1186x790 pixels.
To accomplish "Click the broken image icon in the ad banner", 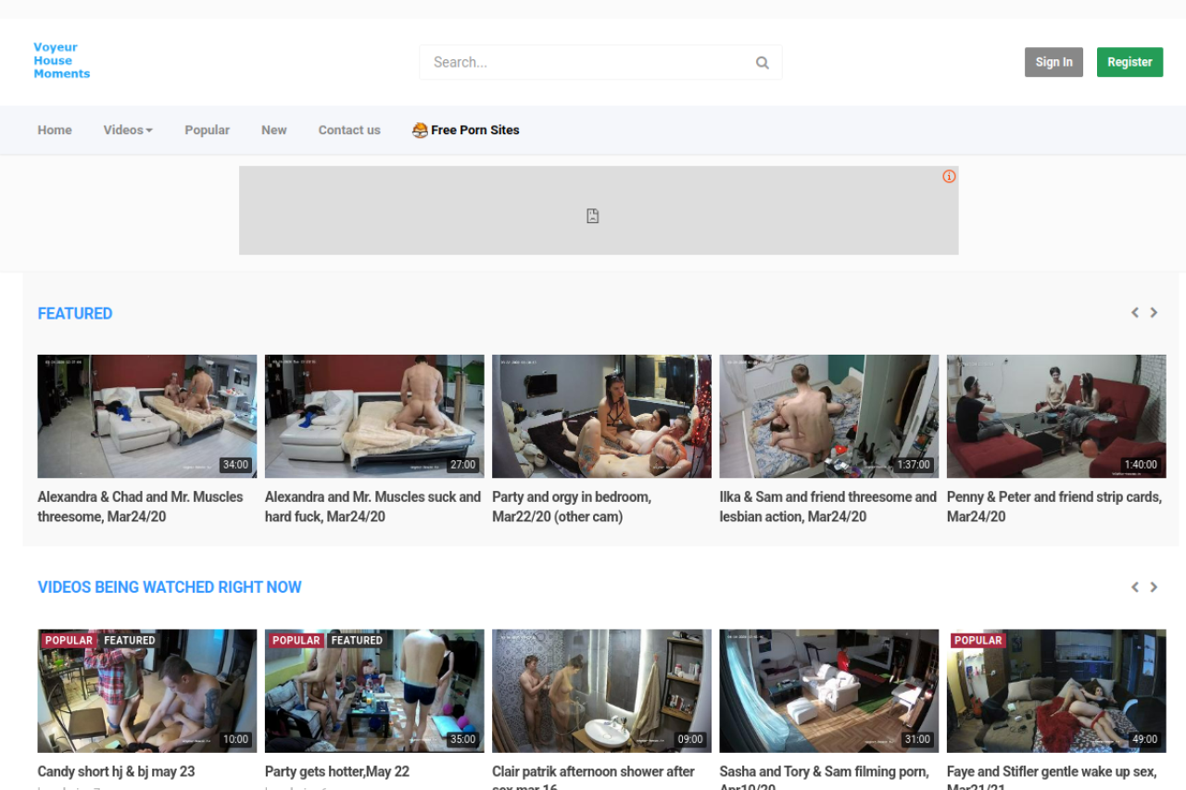I will coord(593,216).
